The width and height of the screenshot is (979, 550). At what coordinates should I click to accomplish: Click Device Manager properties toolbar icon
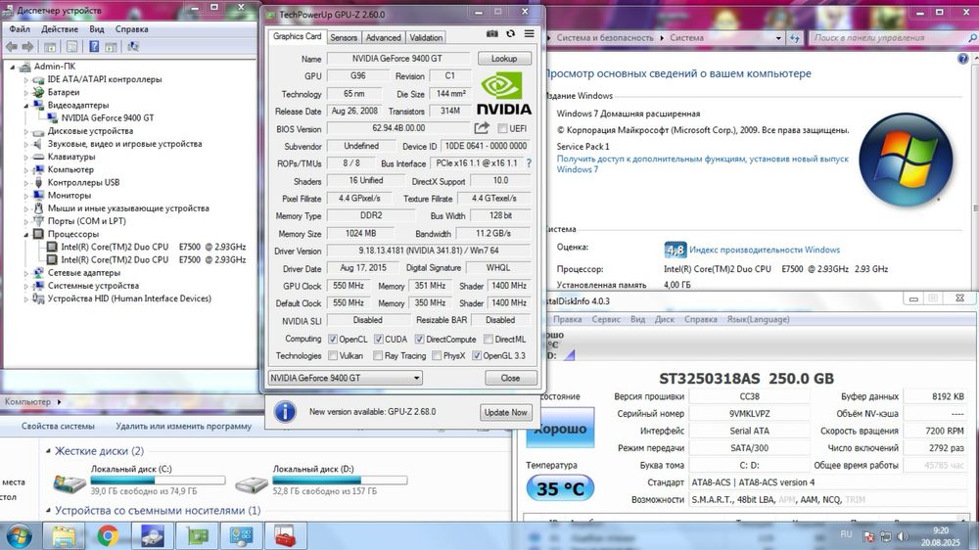(x=71, y=47)
